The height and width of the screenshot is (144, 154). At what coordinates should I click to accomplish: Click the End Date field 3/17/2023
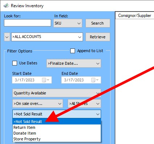click(x=81, y=80)
